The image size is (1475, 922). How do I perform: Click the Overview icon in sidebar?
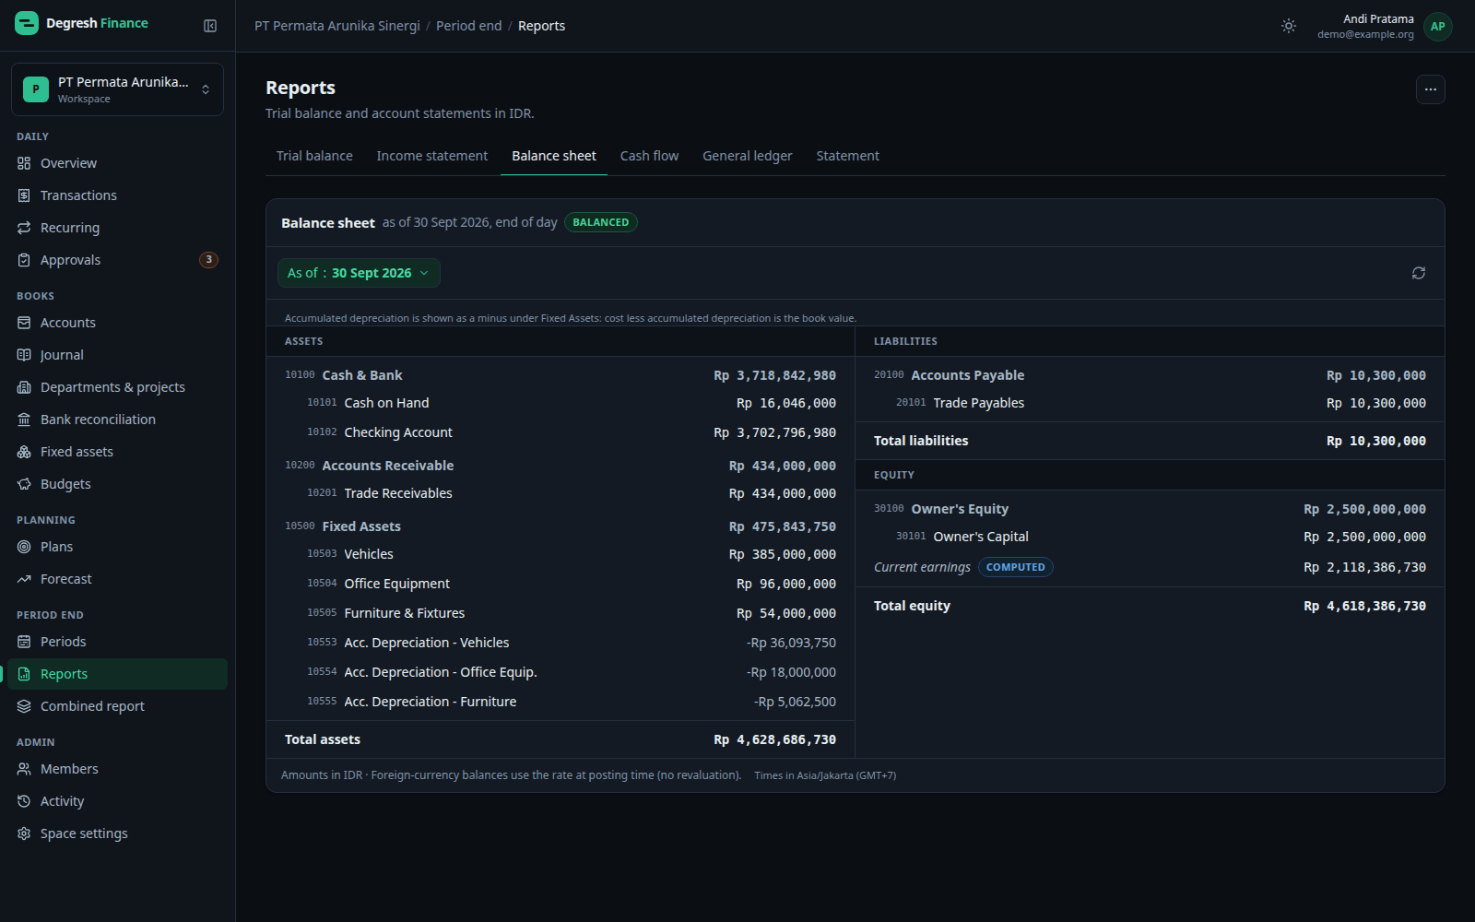coord(24,163)
